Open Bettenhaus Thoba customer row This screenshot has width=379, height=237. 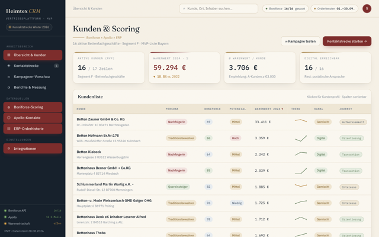(x=222, y=232)
